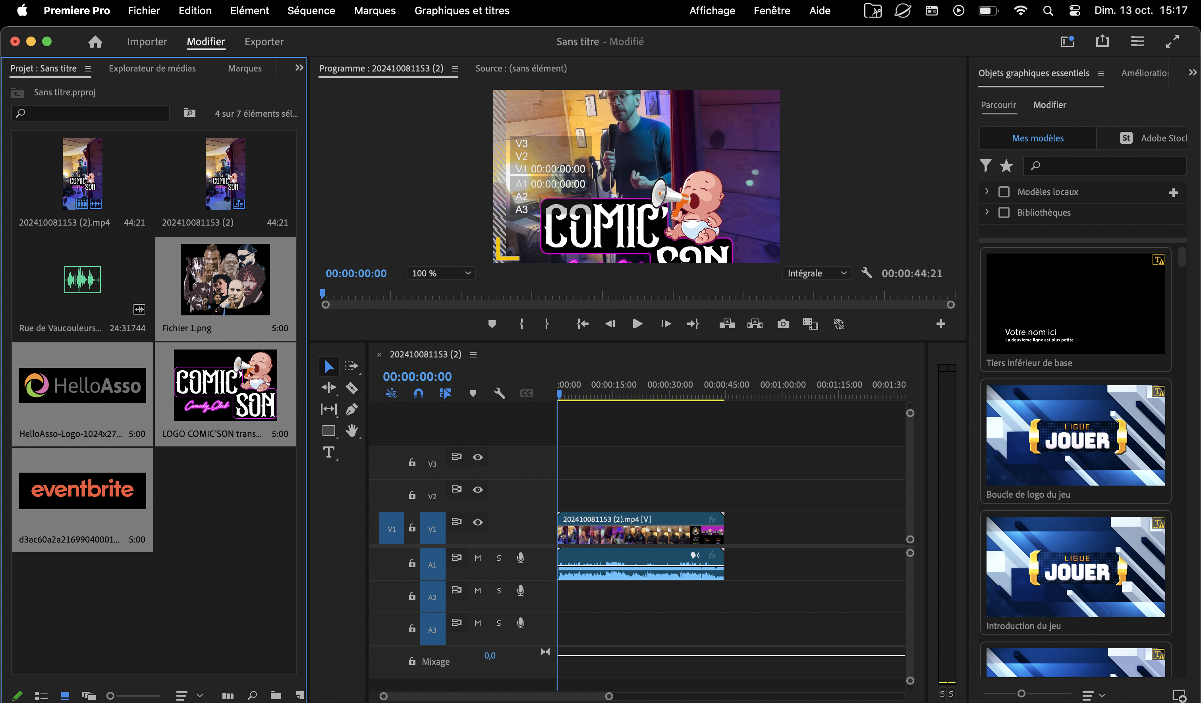Open the Graphiques et titres menu
Image resolution: width=1201 pixels, height=703 pixels.
click(462, 10)
